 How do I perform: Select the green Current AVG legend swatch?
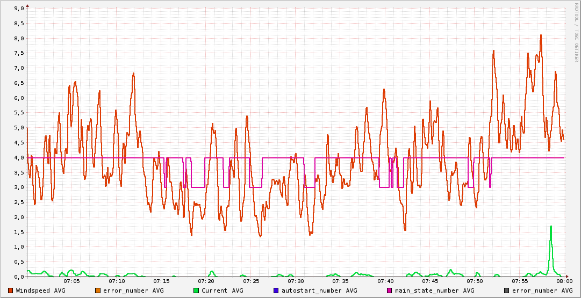[x=196, y=290]
